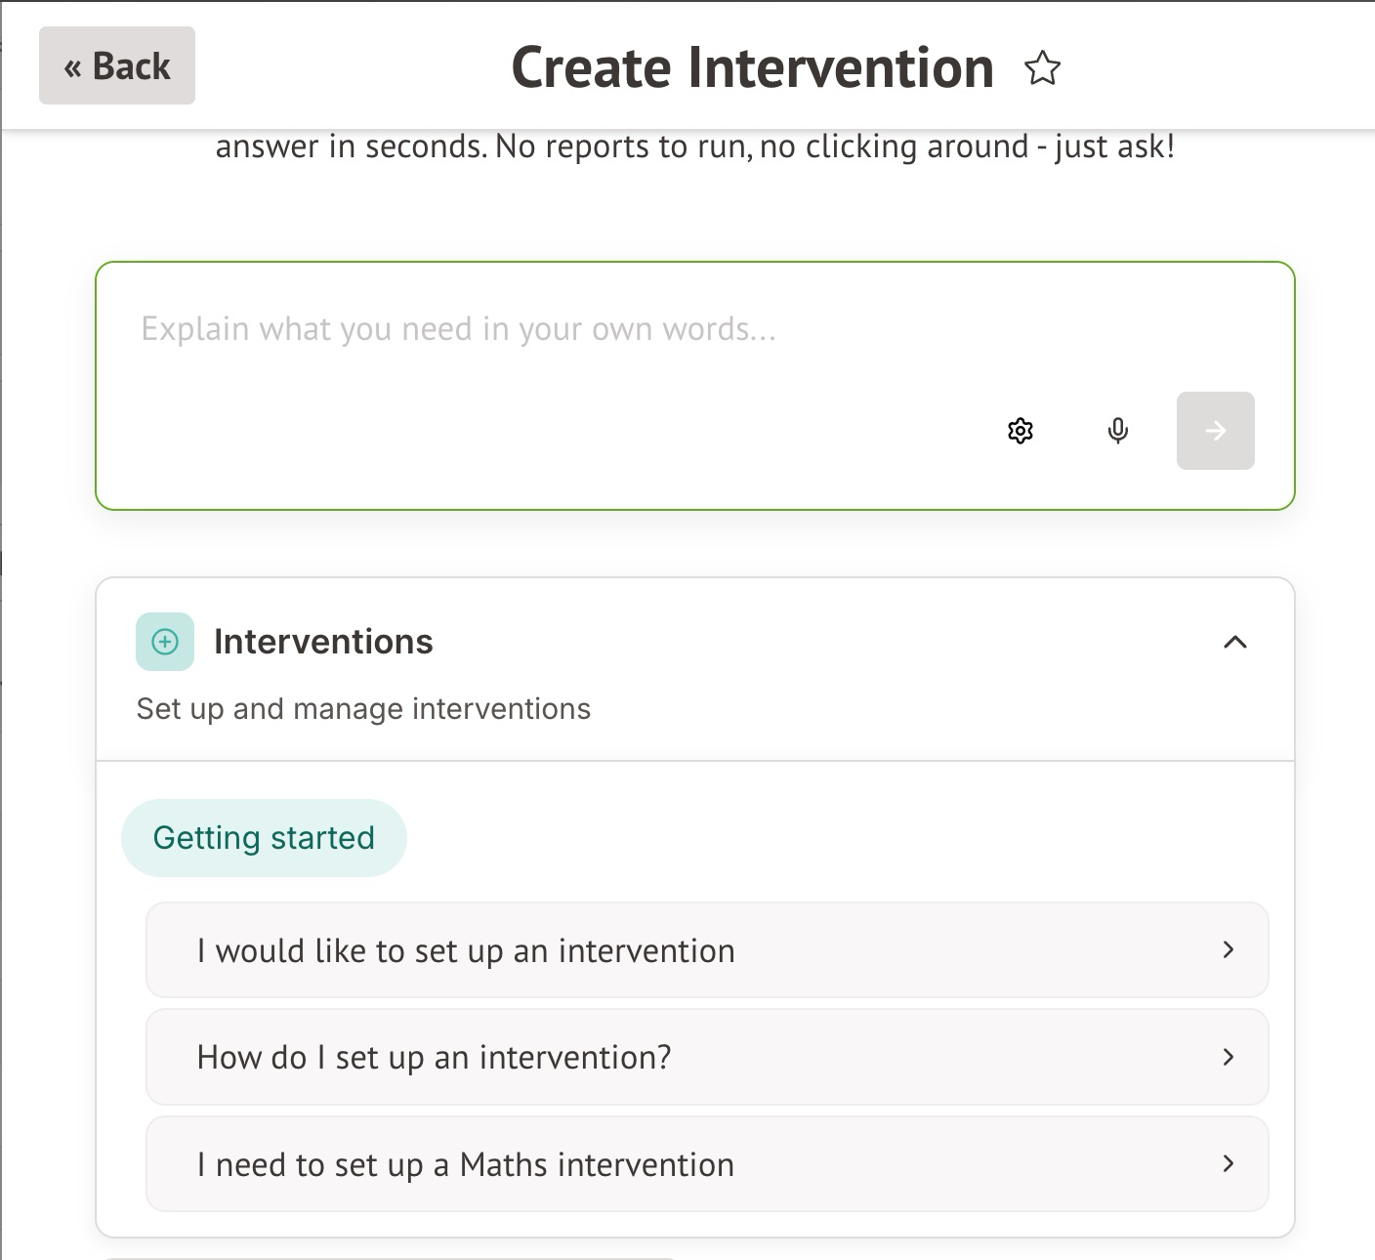Collapse the Interventions section
Screen dimensions: 1375x1260
(x=1235, y=642)
